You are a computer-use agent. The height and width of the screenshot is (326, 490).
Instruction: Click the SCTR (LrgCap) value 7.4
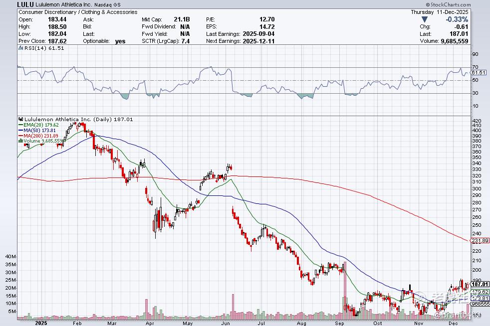click(x=186, y=41)
